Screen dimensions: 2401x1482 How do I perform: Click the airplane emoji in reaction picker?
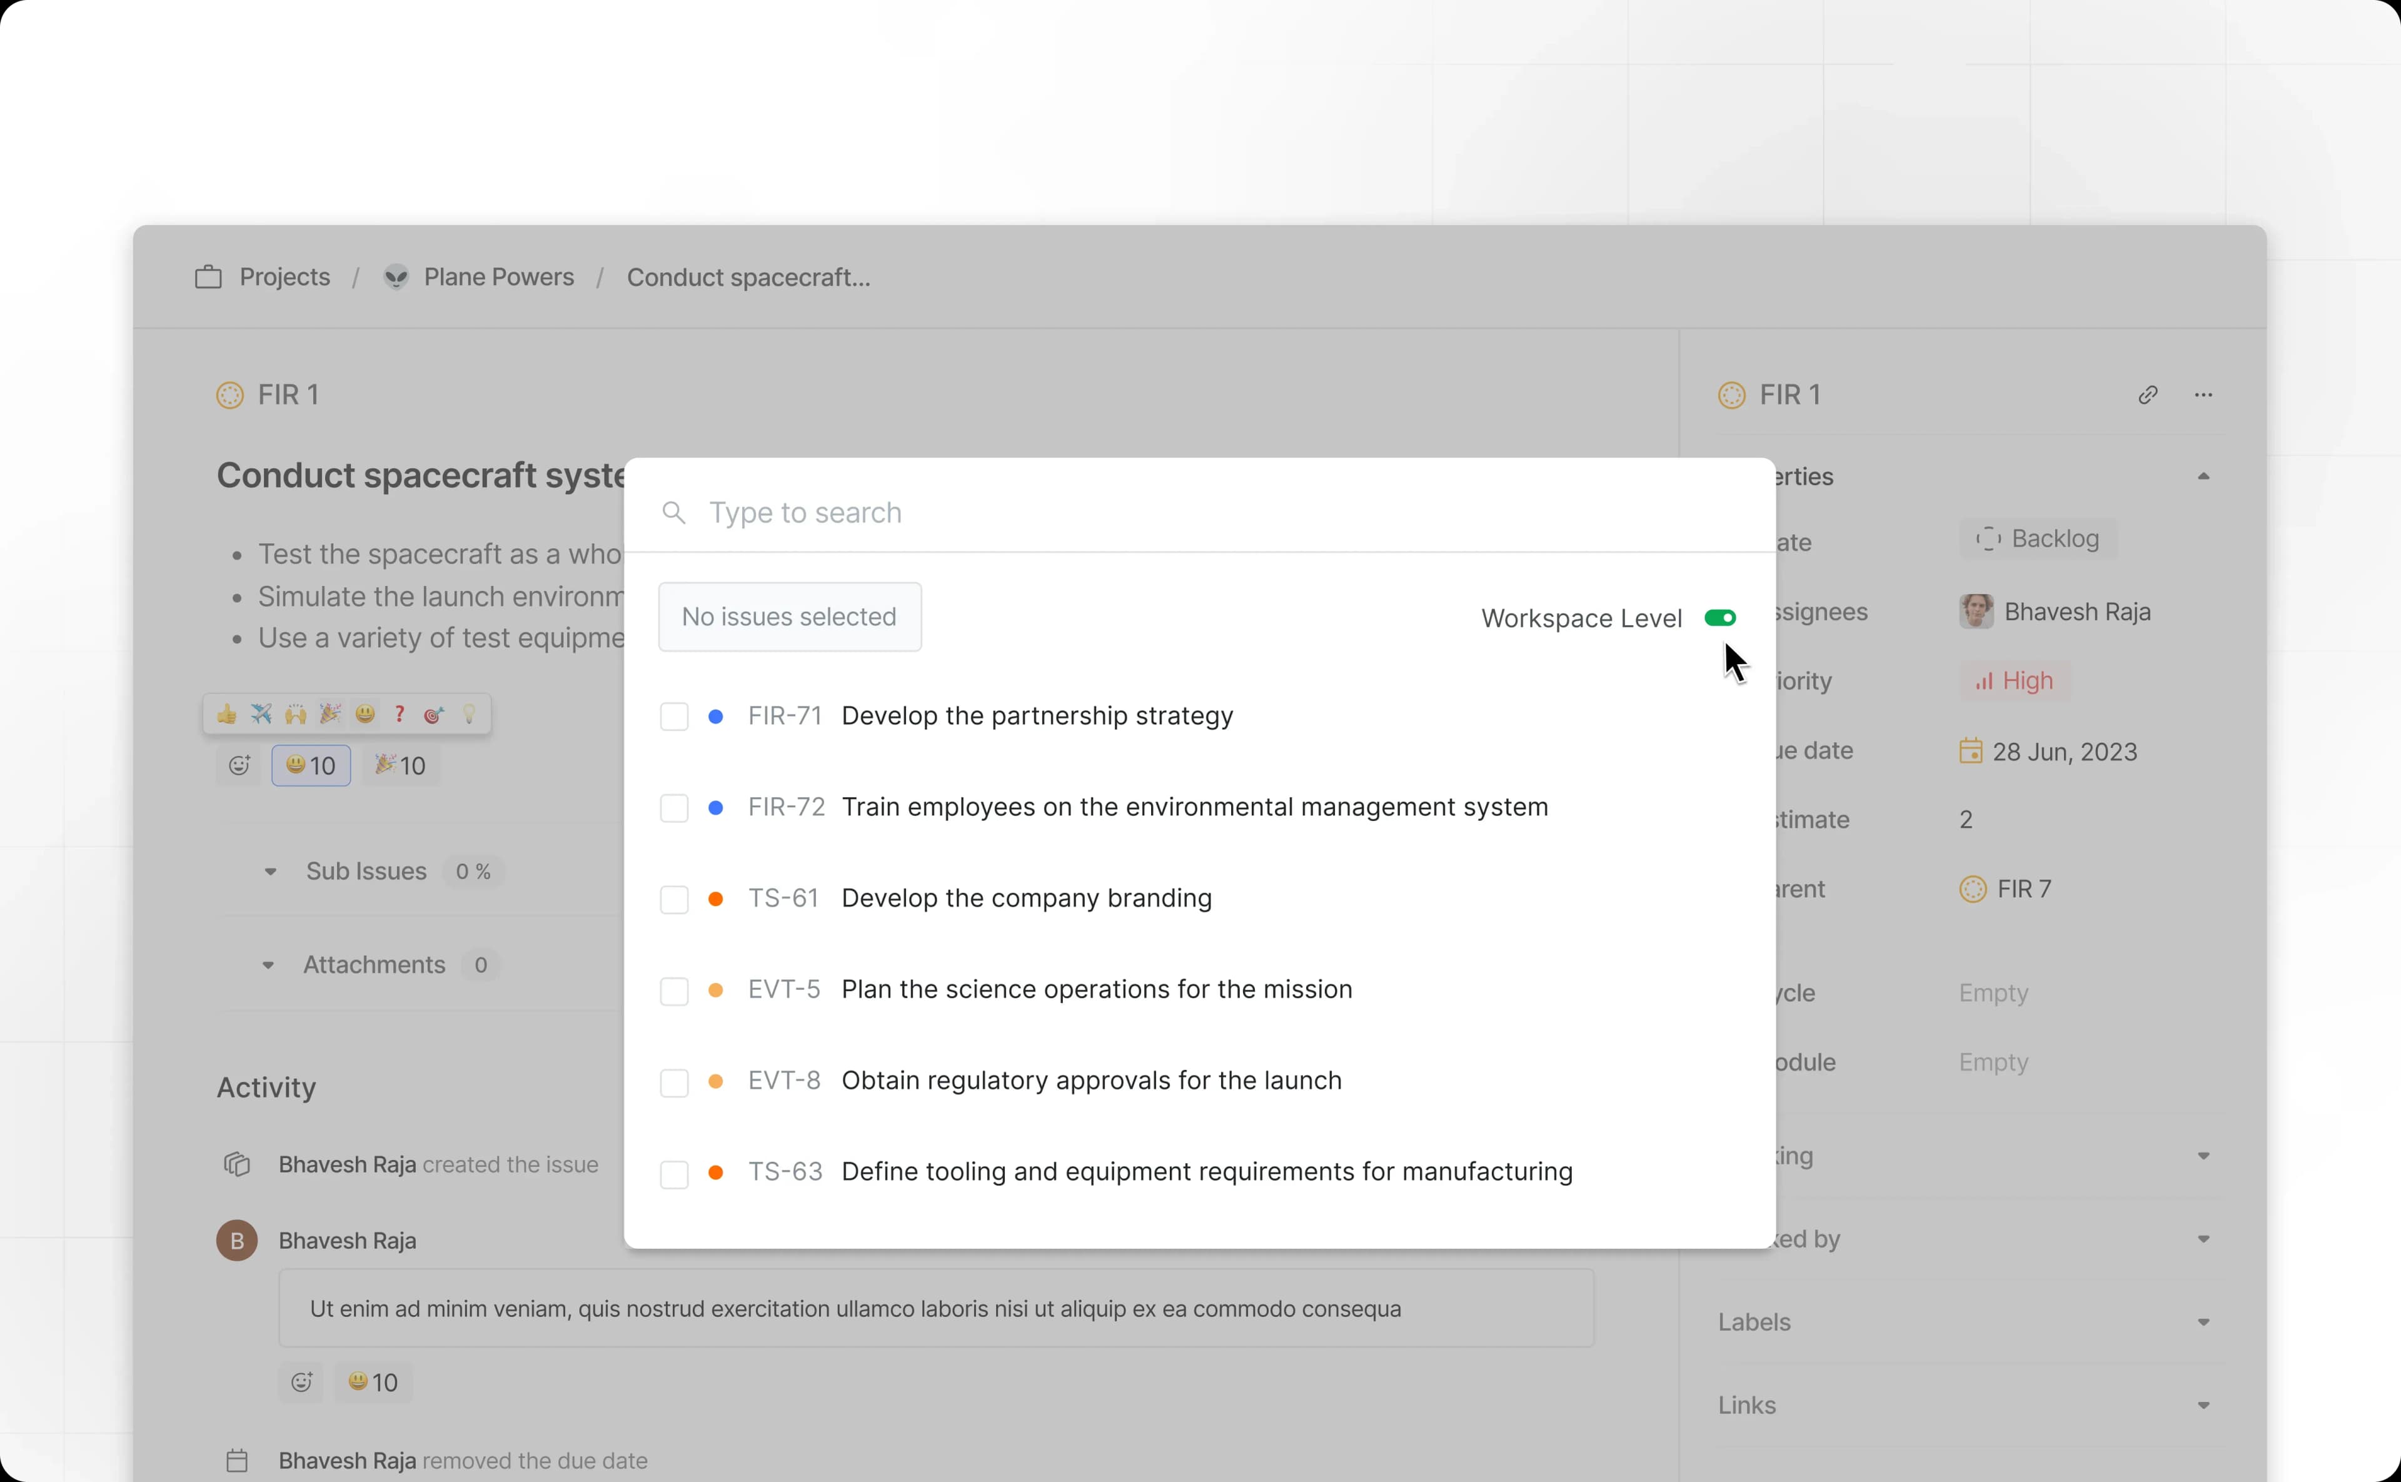coord(261,715)
